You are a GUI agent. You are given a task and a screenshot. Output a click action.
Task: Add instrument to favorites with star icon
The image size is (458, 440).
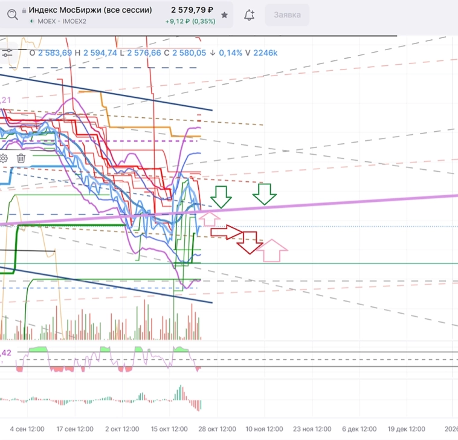click(x=225, y=15)
